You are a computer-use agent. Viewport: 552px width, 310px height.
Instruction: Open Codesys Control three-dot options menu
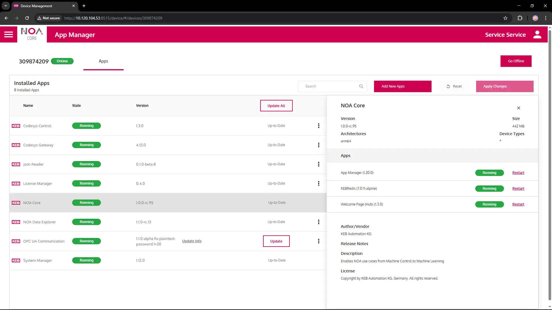(x=319, y=126)
